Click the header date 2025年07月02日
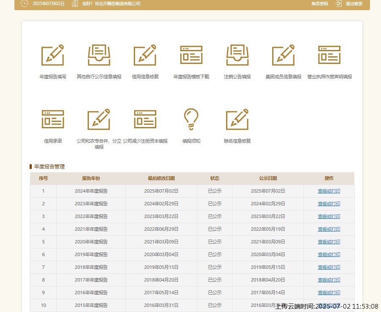 (x=48, y=4)
